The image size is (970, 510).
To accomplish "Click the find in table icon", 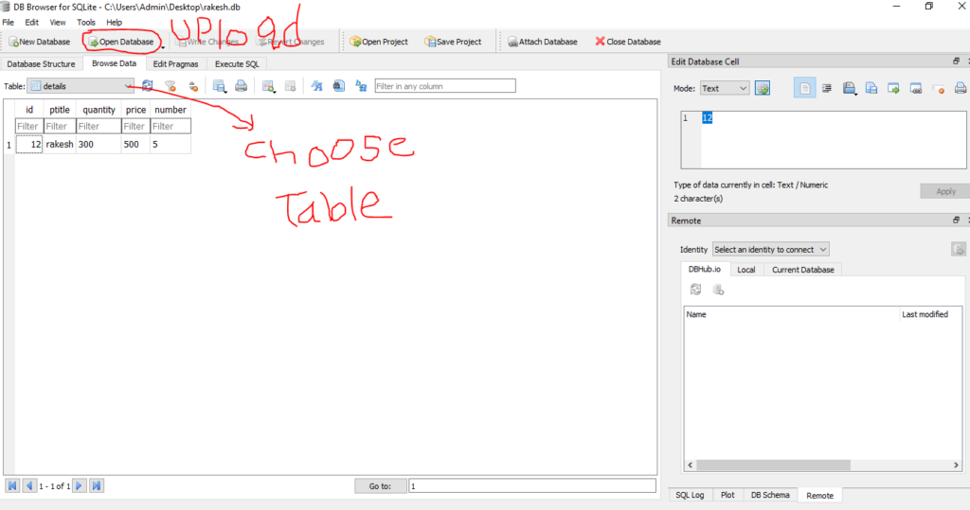I will click(x=338, y=86).
